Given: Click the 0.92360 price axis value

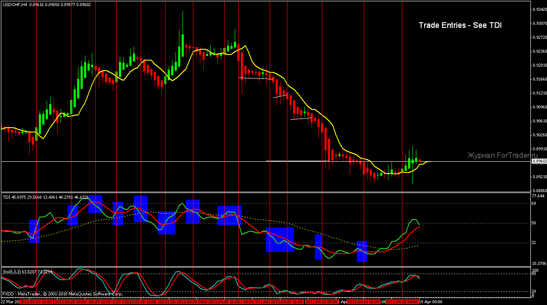Looking at the screenshot, I should pos(539,51).
